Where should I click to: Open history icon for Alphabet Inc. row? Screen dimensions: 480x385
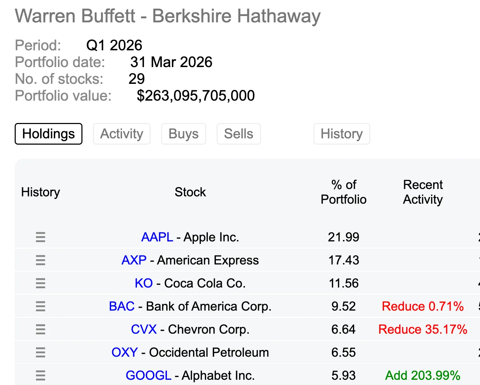[x=41, y=376]
